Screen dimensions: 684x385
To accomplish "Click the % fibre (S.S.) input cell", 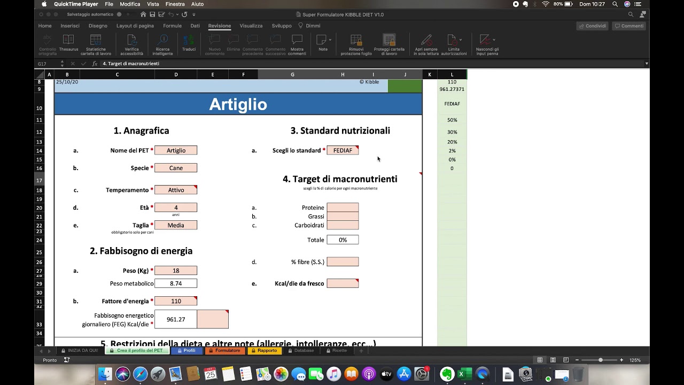I will pyautogui.click(x=343, y=261).
